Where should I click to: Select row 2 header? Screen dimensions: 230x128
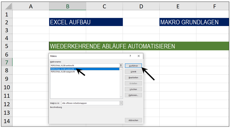click(7, 22)
